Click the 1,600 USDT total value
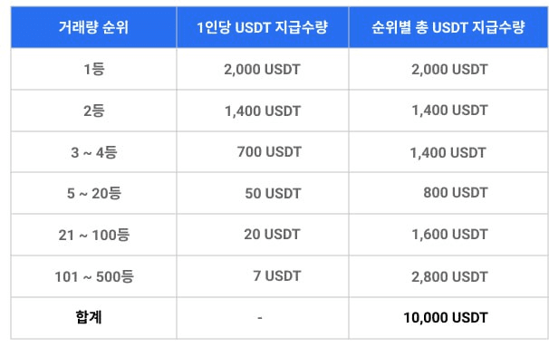The image size is (549, 347). (x=449, y=235)
